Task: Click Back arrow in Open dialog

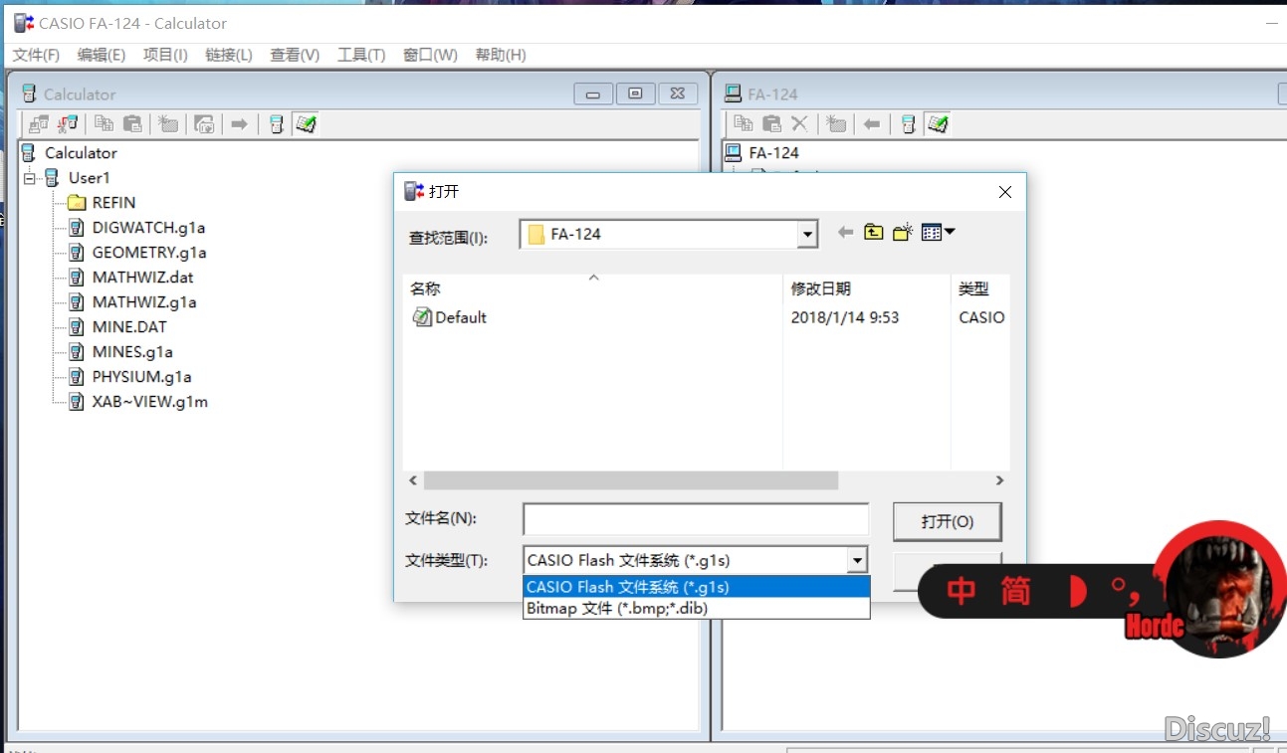Action: (845, 232)
